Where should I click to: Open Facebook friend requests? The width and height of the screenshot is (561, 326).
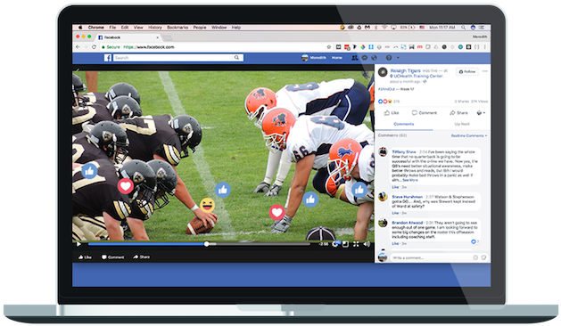tap(355, 58)
